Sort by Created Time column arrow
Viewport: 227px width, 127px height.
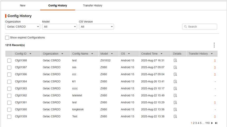click(x=161, y=54)
